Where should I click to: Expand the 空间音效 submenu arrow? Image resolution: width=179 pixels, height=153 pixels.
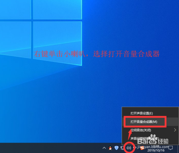[x=175, y=130]
